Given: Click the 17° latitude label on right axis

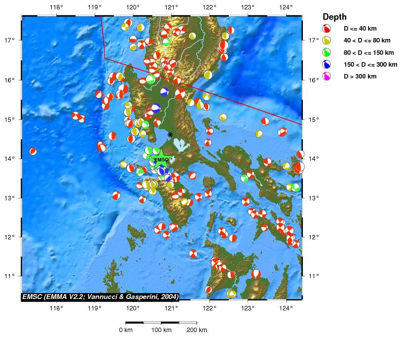Looking at the screenshot, I should (314, 40).
